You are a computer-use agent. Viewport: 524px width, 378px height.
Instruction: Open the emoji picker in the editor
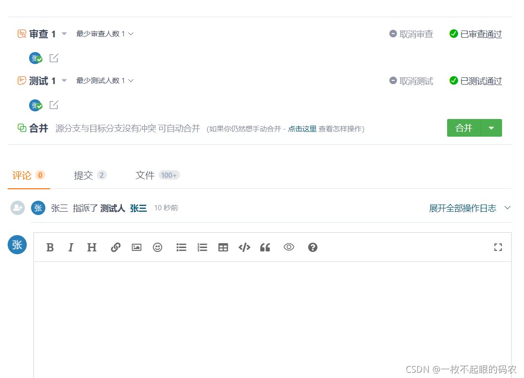click(158, 247)
